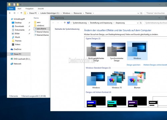The image size is (167, 120).
Task: Select Windows 10 theme
Action: pyautogui.click(x=117, y=80)
